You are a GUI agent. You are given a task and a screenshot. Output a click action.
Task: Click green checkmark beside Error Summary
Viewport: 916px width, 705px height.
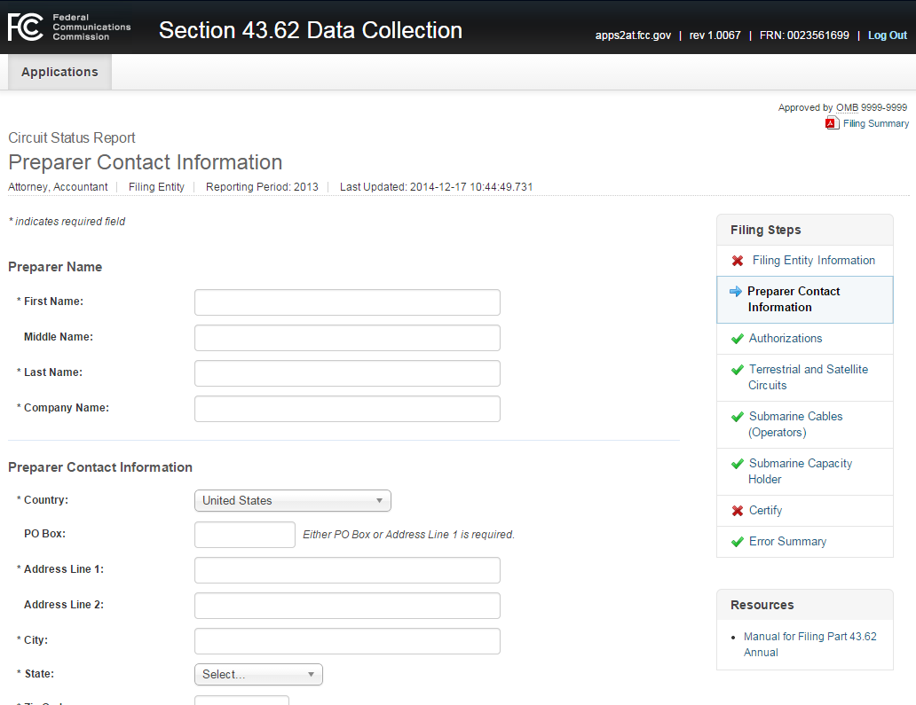[x=737, y=542]
